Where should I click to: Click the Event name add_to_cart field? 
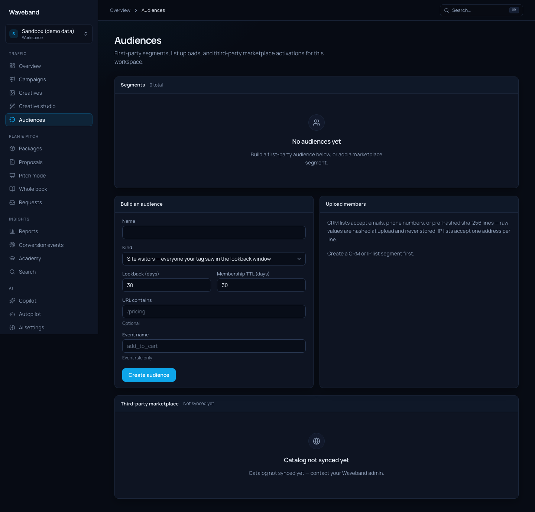214,346
